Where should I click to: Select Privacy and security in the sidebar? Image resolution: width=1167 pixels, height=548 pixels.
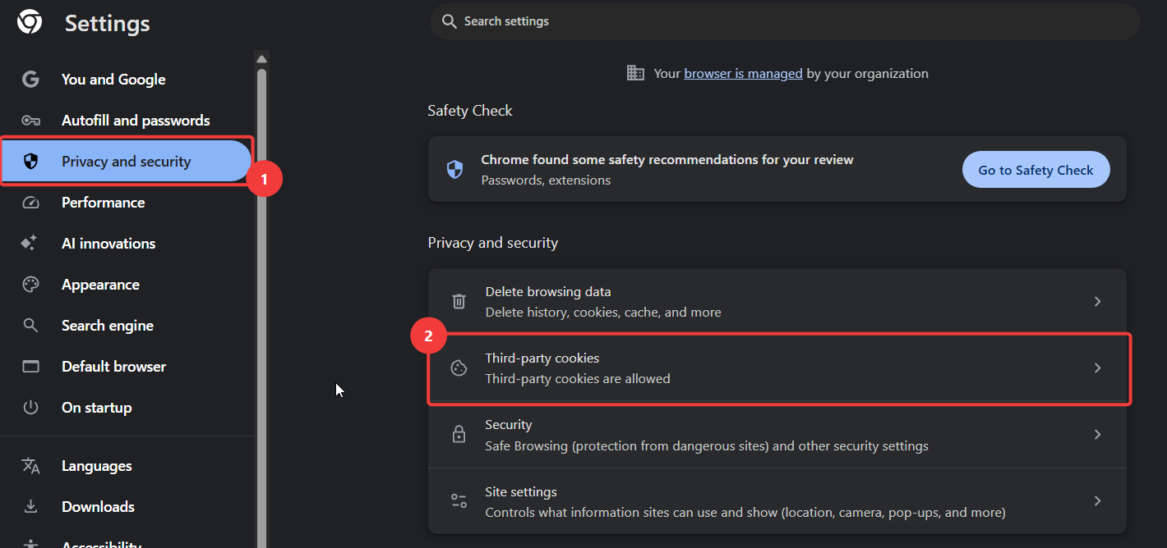(x=127, y=162)
